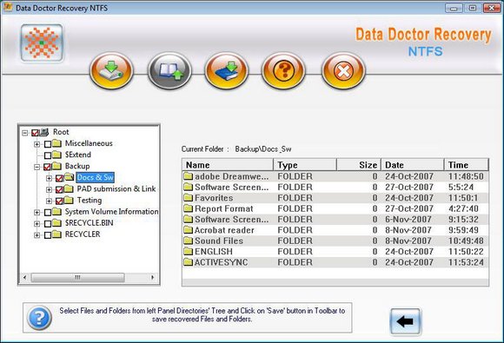Uncheck the Testing folder checkbox
Screen dimensions: 504x343
tap(59, 201)
